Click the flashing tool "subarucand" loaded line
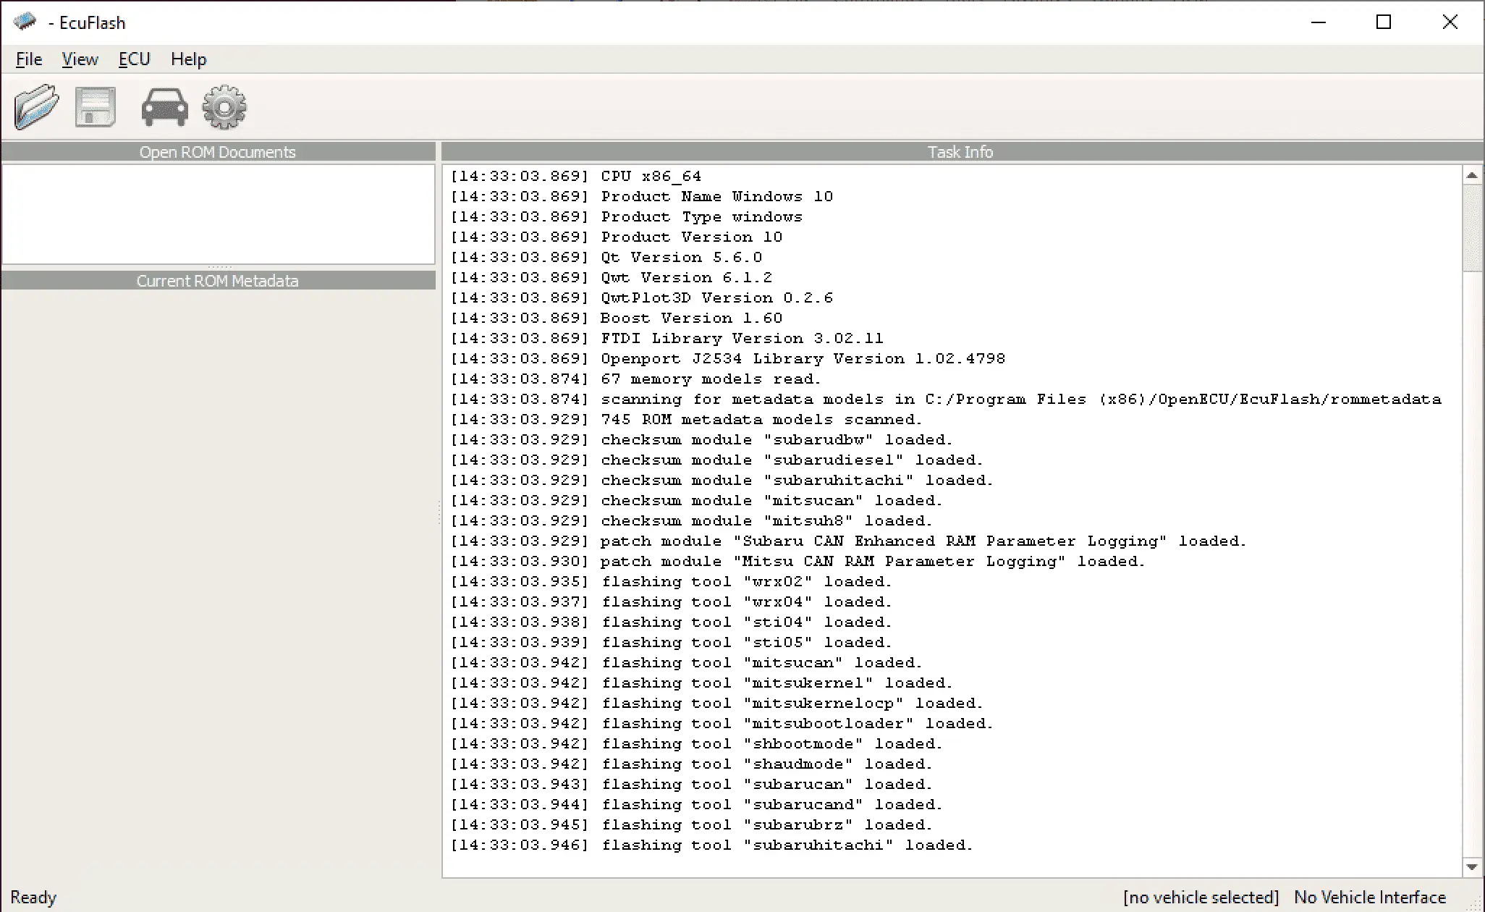The image size is (1485, 912). [697, 804]
